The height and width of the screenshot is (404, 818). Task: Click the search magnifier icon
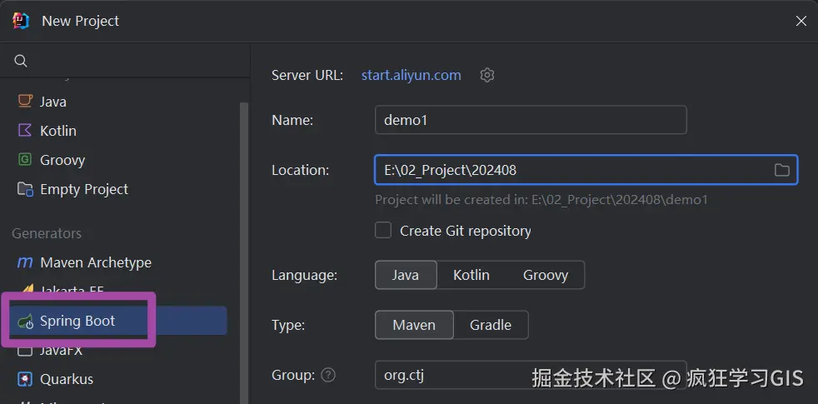pos(20,61)
